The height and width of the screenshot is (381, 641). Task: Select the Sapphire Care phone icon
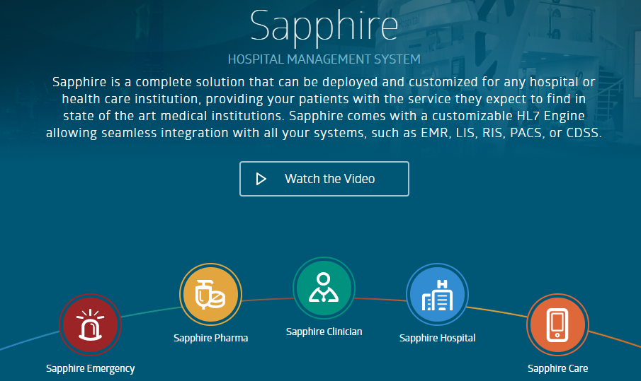(x=557, y=324)
